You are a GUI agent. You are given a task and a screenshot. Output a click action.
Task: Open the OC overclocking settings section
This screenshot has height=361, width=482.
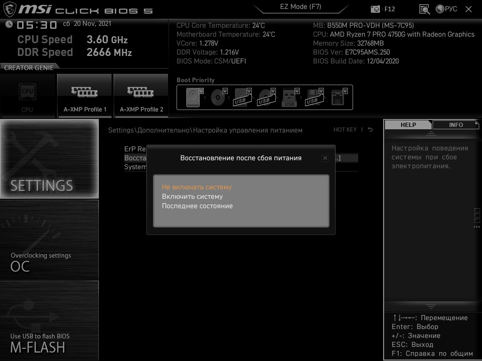pos(49,240)
